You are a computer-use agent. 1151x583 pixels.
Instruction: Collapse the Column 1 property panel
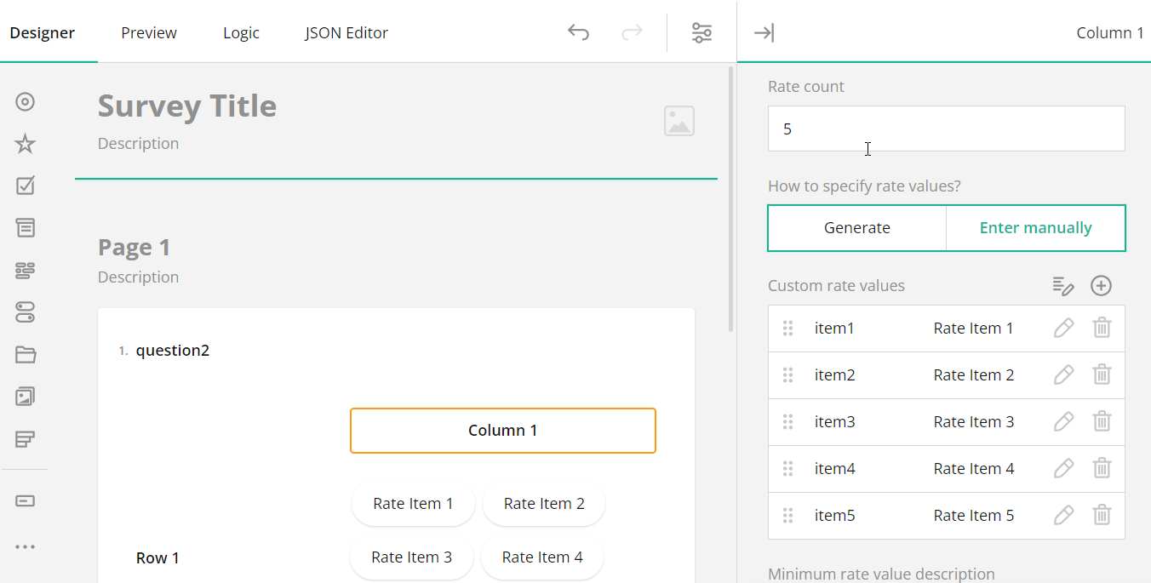(x=764, y=32)
